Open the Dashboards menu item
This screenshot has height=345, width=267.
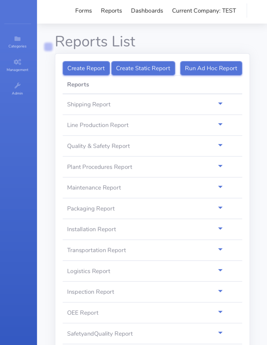point(147,11)
